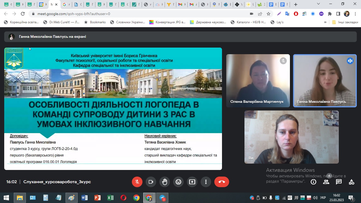This screenshot has height=203, width=361.
Task: Toggle the camera button in Meet
Action: coord(151,182)
